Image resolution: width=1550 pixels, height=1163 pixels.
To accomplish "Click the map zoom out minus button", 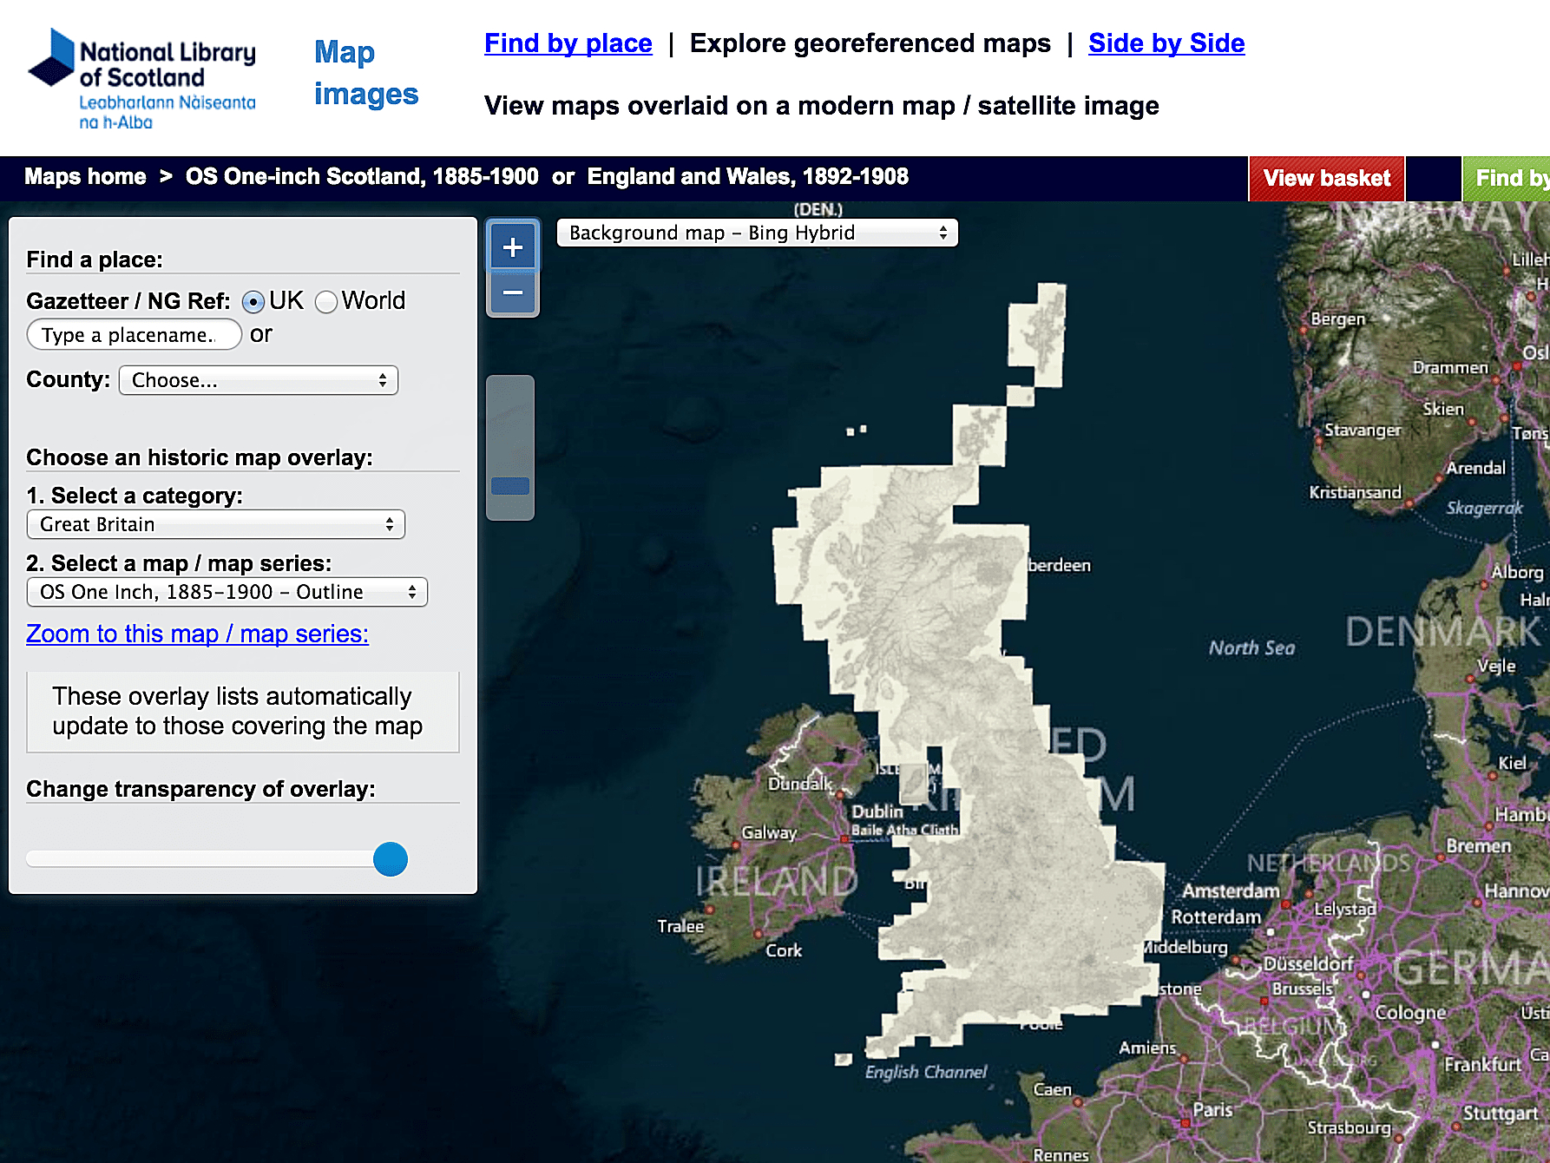I will [512, 293].
